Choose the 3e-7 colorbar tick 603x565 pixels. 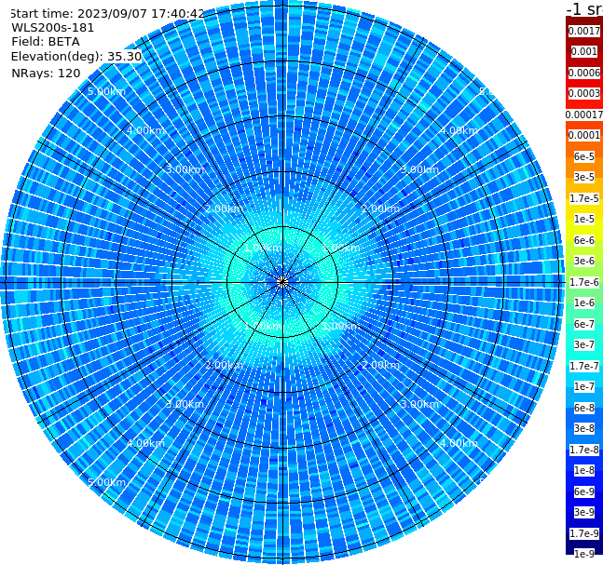tap(584, 344)
